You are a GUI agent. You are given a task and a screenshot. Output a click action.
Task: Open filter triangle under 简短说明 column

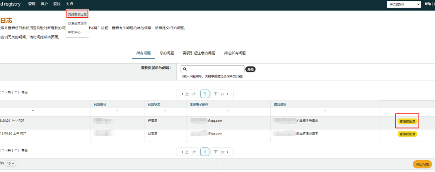pos(325,111)
